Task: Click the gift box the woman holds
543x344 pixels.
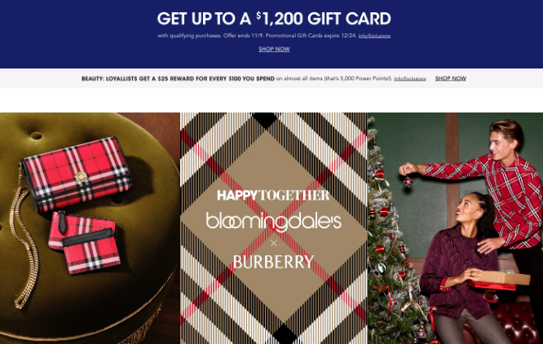Action: (497, 279)
